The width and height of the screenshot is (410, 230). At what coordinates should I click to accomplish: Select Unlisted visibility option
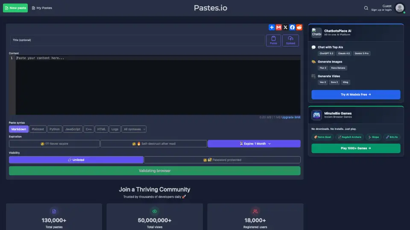[76, 160]
